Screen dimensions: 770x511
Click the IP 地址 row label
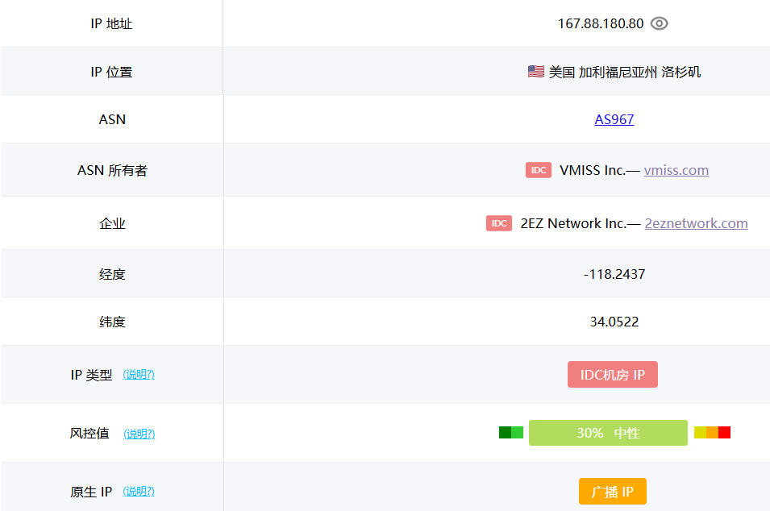click(x=111, y=23)
